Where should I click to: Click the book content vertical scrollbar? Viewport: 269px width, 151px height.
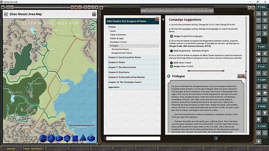(246, 75)
